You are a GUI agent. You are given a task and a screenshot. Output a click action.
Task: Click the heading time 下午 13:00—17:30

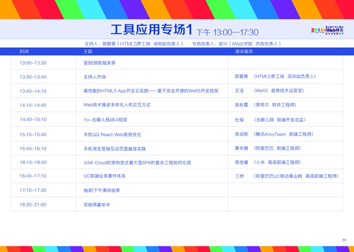(x=227, y=33)
